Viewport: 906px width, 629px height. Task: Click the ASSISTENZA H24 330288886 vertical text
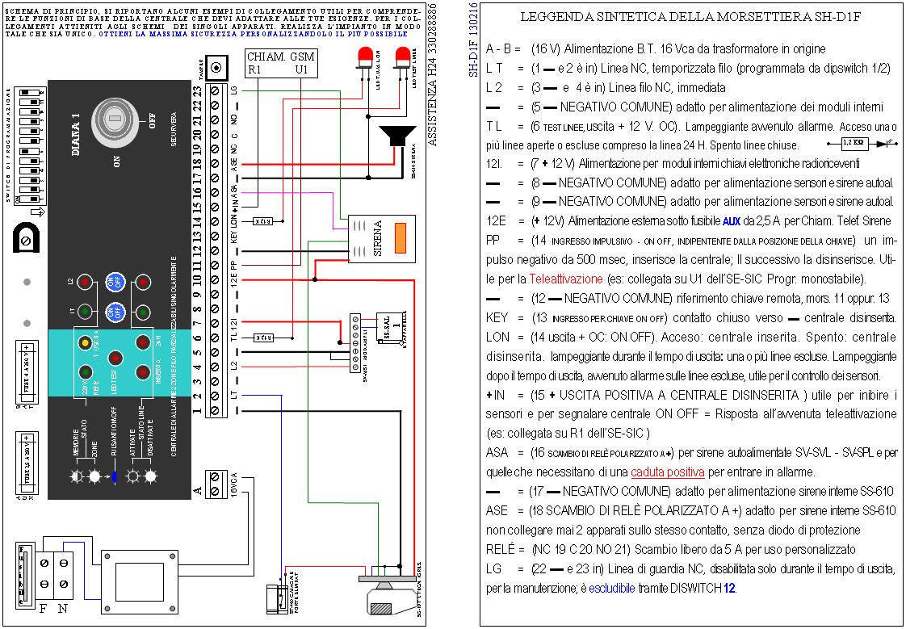coord(433,74)
